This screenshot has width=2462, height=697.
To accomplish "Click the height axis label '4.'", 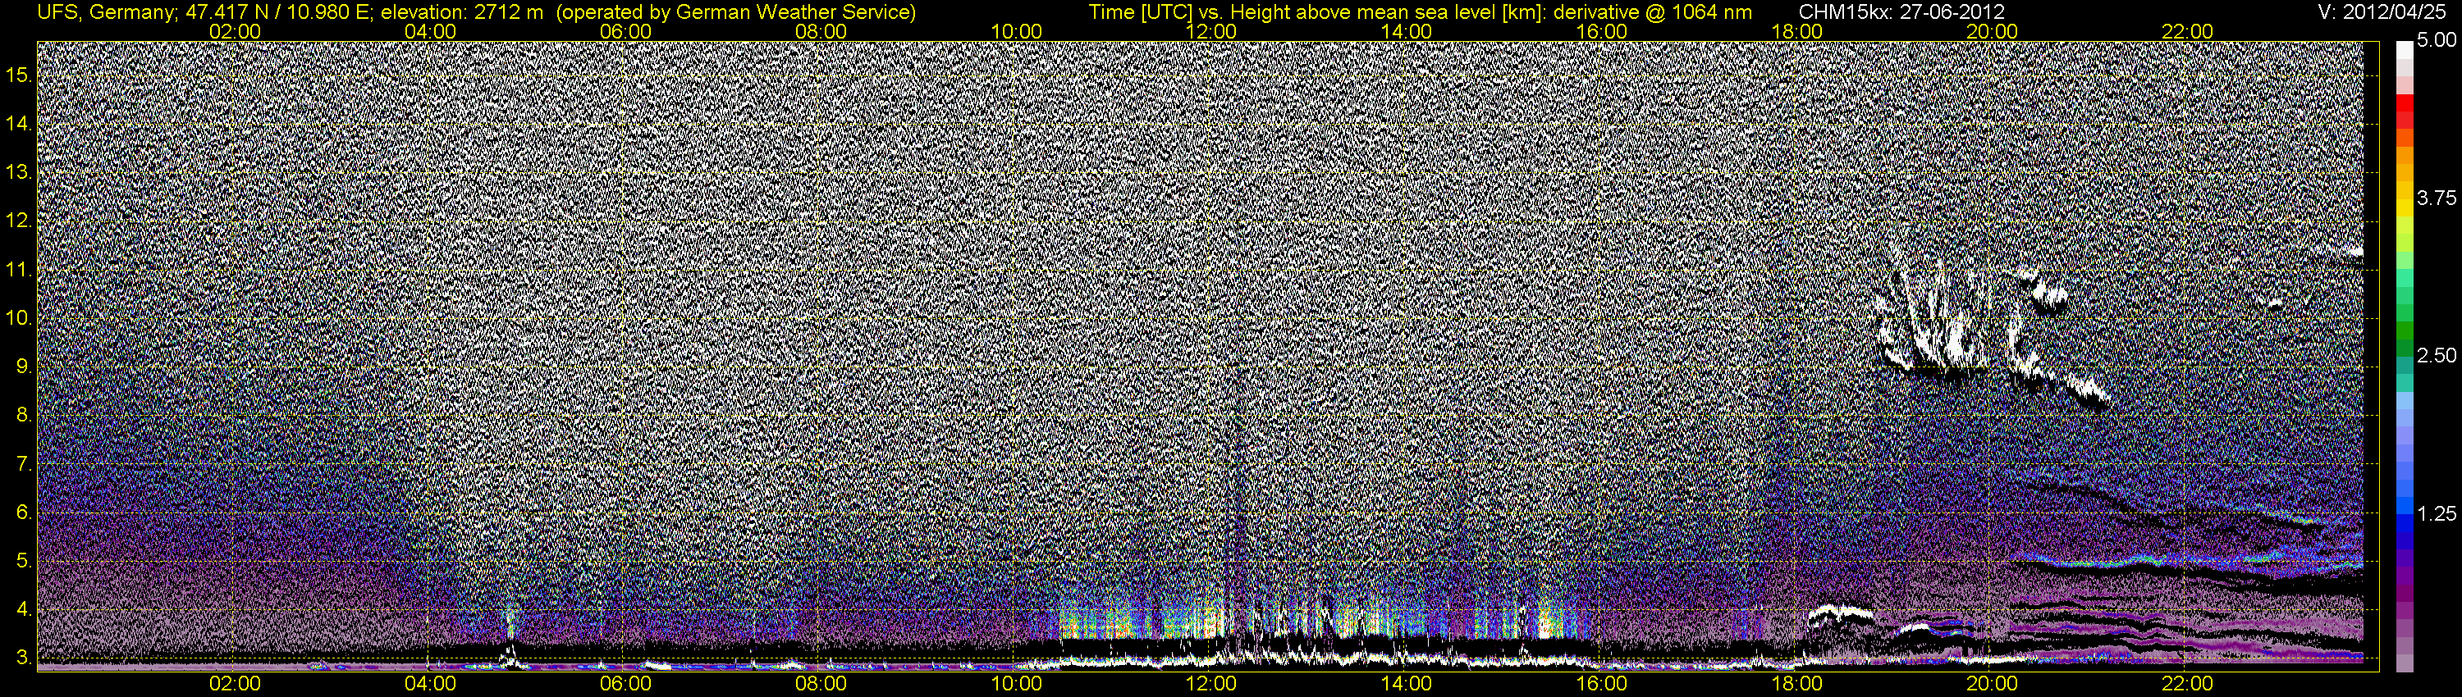I will click(24, 609).
